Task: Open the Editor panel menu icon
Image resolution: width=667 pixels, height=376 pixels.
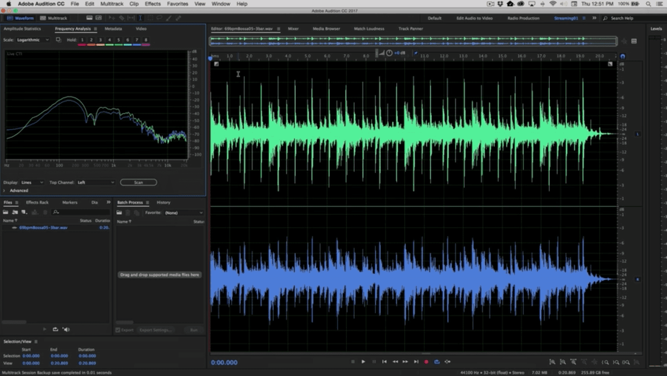Action: 278,29
